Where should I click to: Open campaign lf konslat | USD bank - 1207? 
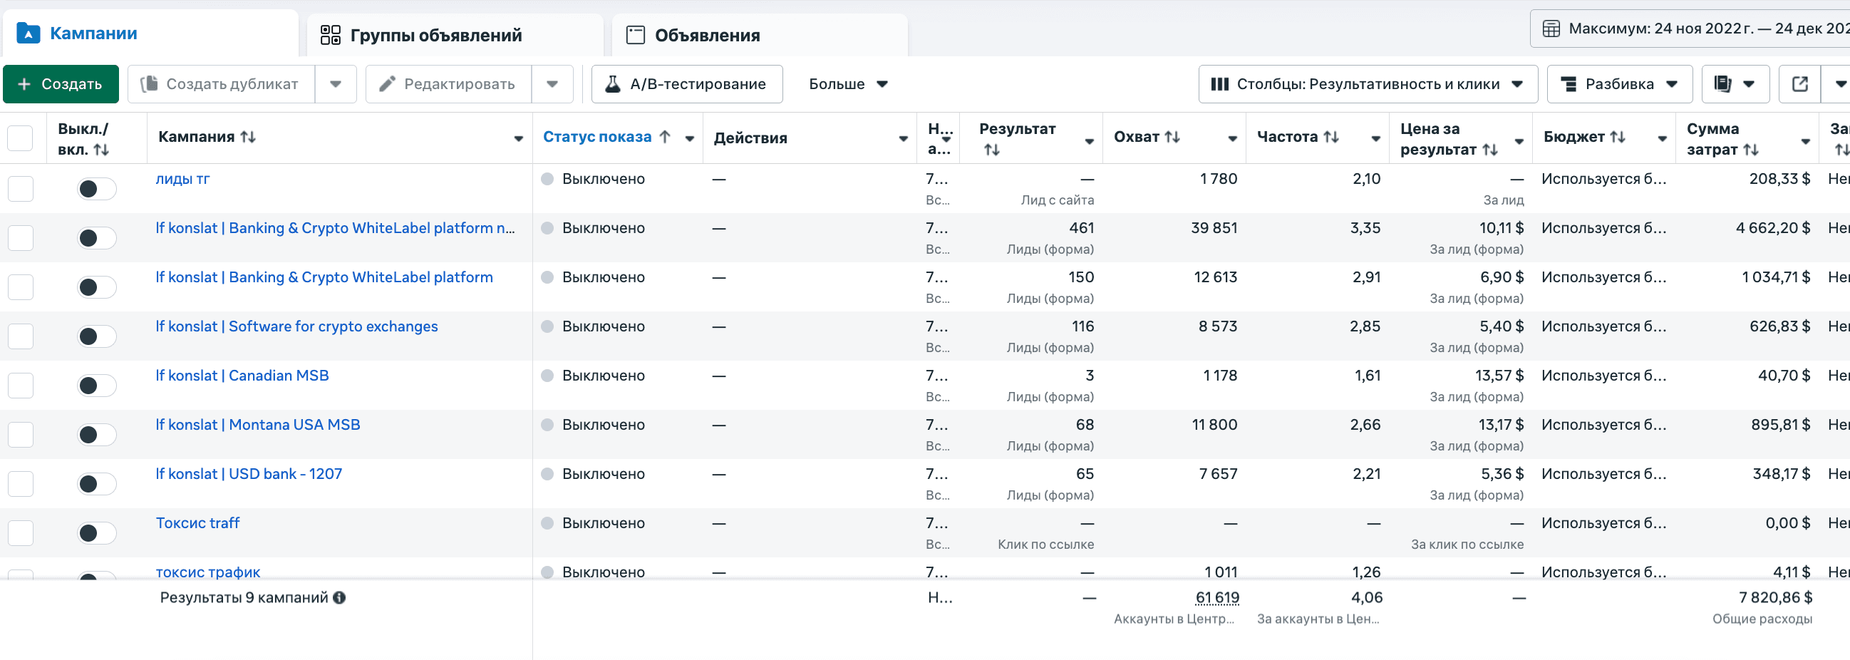coord(249,474)
